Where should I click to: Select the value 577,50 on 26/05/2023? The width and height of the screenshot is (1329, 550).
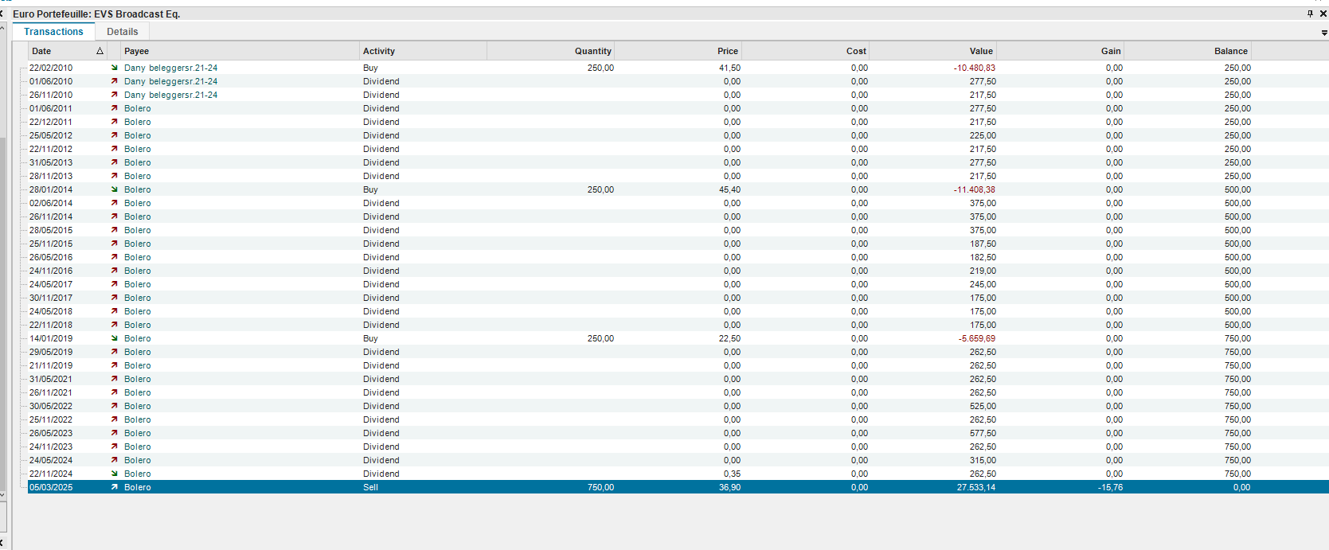pyautogui.click(x=983, y=433)
